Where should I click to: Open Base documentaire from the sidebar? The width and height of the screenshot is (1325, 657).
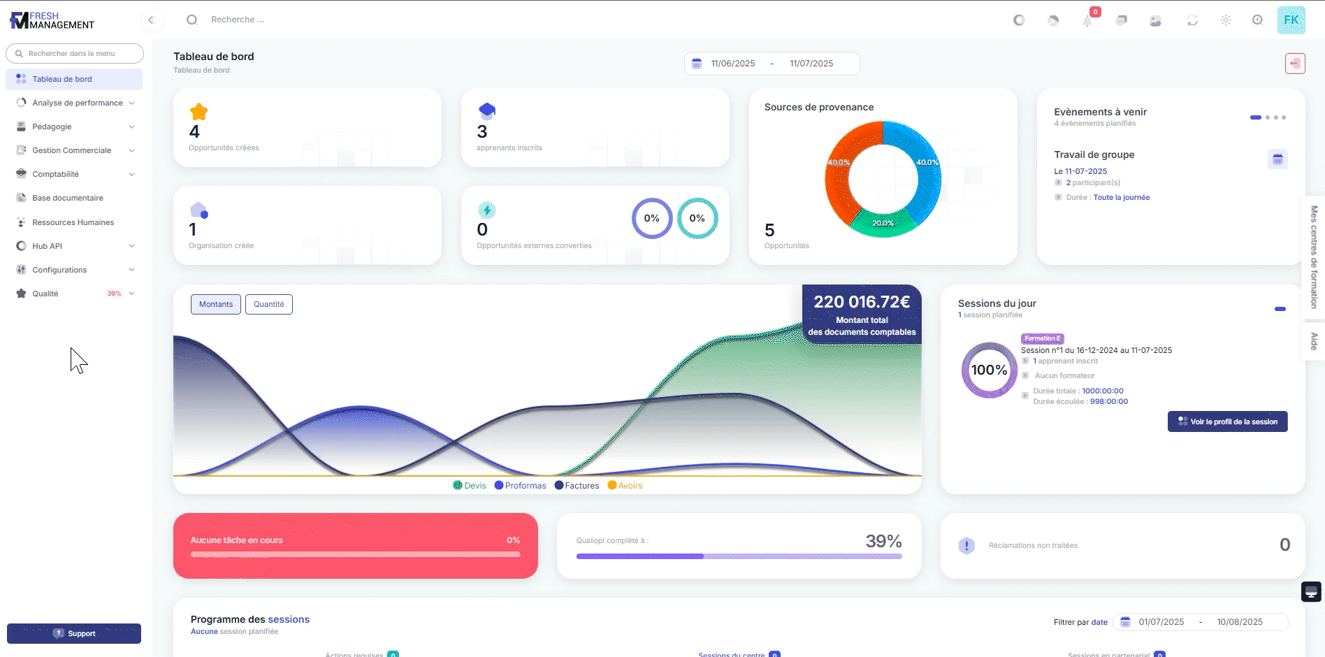click(x=68, y=198)
